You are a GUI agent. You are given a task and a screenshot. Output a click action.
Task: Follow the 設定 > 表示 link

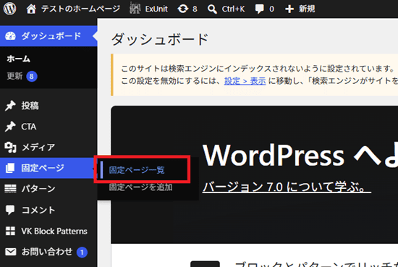click(x=245, y=81)
